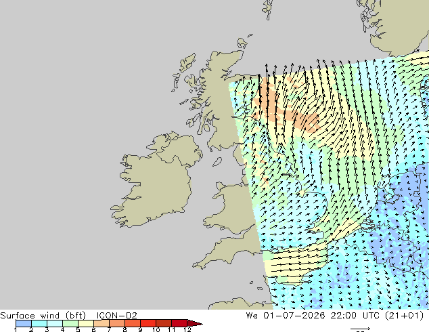Click the time text '22:00 UTC'
This screenshot has height=332, width=429.
click(355, 315)
